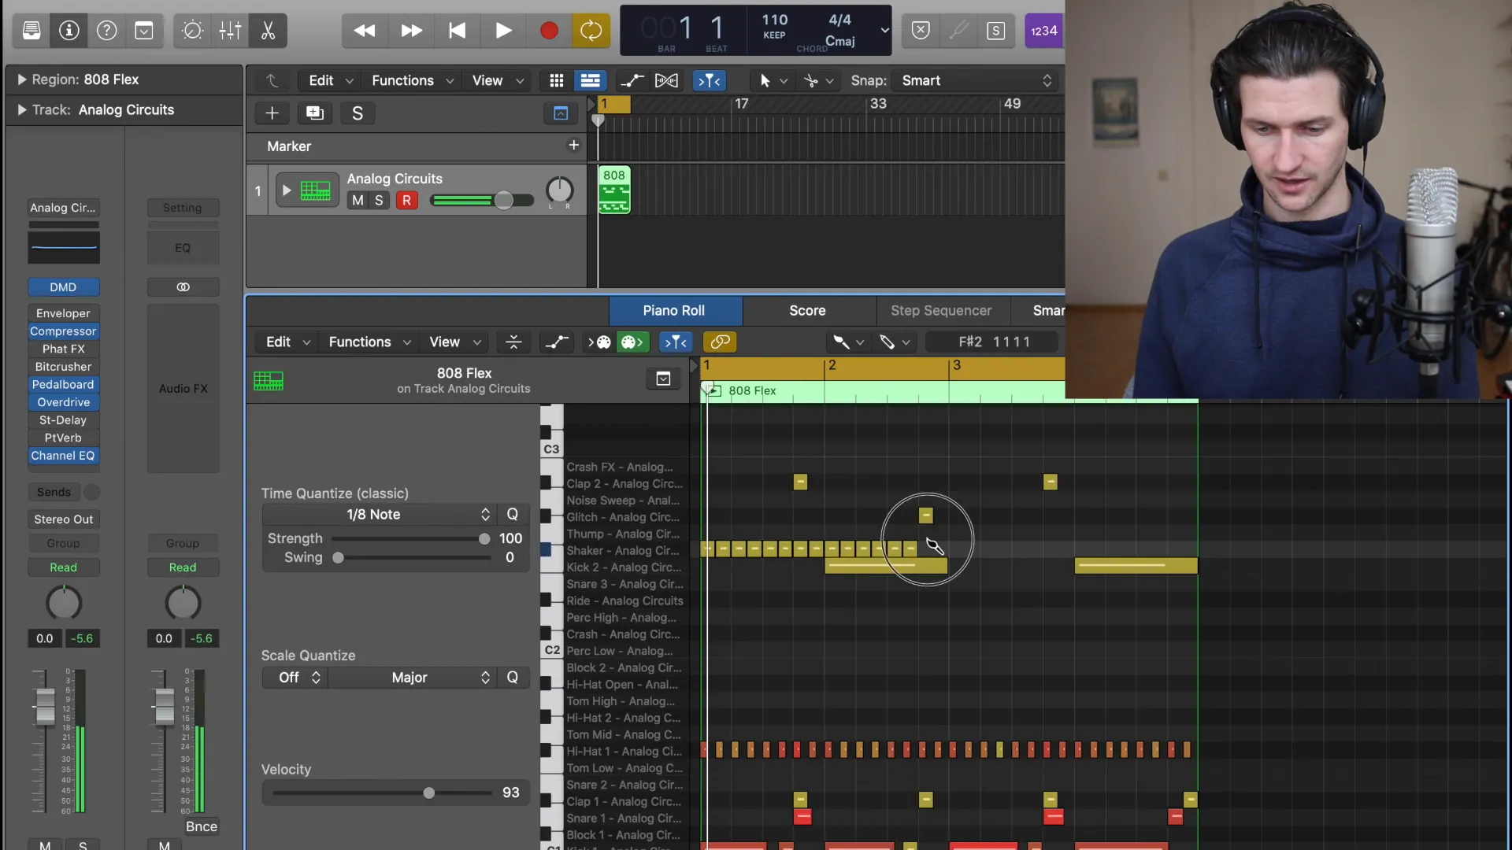Toggle Cycle mode button

pyautogui.click(x=591, y=31)
